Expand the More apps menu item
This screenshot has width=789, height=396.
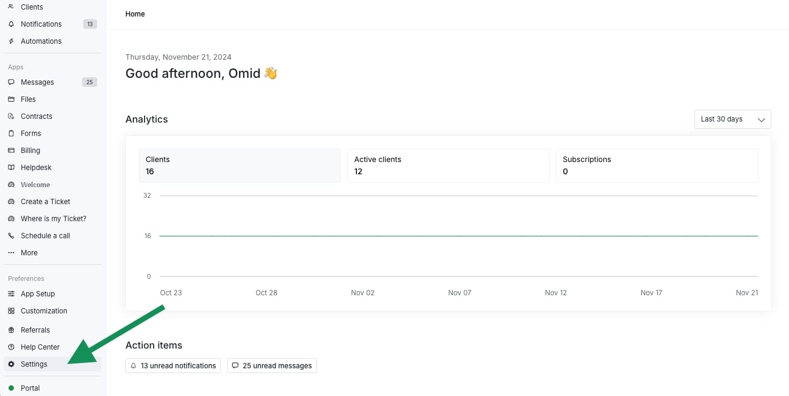pyautogui.click(x=29, y=253)
